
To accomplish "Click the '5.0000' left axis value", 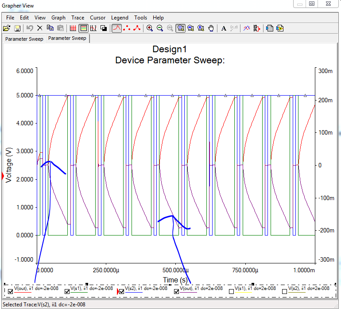I will pyautogui.click(x=25, y=96).
